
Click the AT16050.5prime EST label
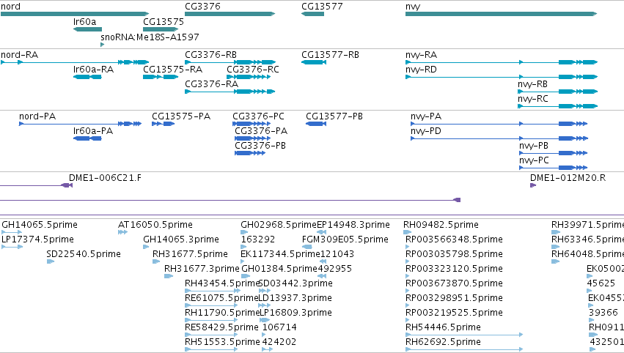155,225
